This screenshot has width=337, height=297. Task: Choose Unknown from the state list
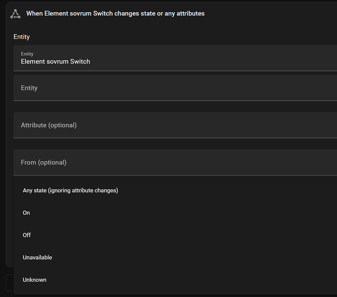(34, 280)
